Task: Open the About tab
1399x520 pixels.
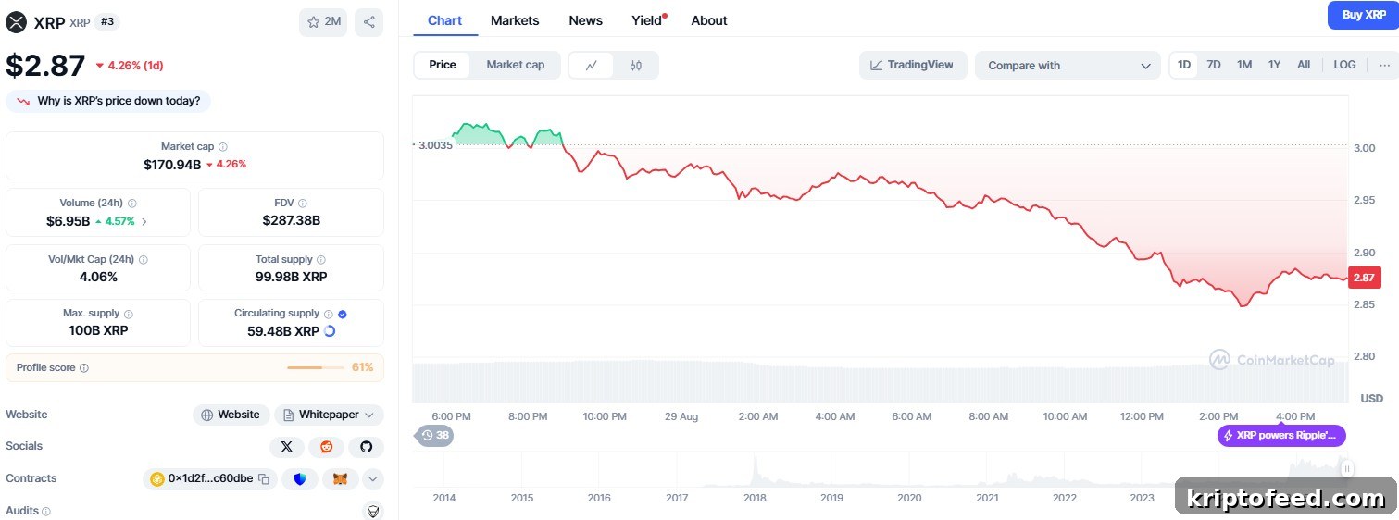Action: tap(709, 20)
